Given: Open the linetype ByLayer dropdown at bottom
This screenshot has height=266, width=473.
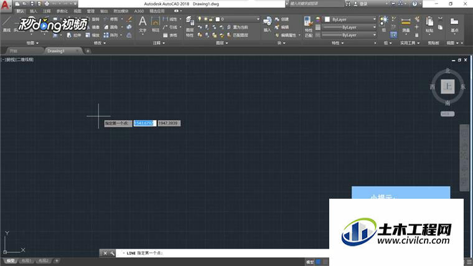Looking at the screenshot, I should pyautogui.click(x=350, y=35).
